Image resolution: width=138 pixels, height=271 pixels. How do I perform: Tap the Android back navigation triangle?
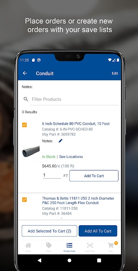(x=39, y=260)
